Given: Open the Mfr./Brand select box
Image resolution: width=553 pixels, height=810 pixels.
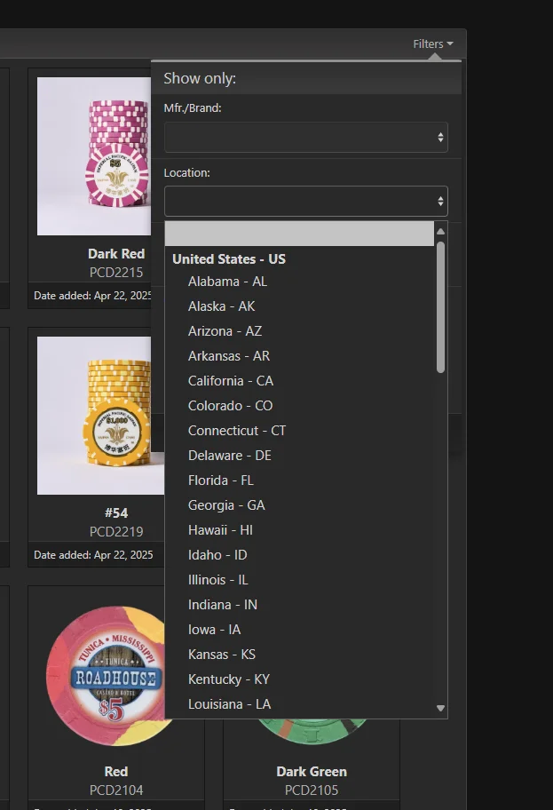Looking at the screenshot, I should tap(305, 138).
